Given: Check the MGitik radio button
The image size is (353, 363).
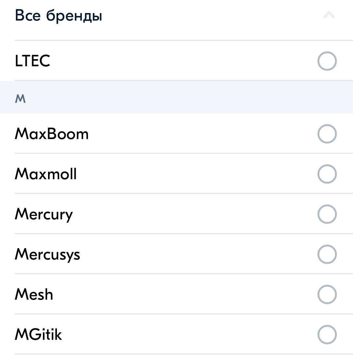Looking at the screenshot, I should click(x=327, y=335).
